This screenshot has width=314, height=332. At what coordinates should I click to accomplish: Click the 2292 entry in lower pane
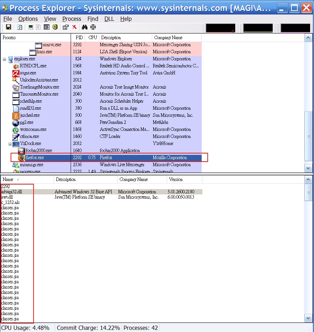tap(6, 187)
